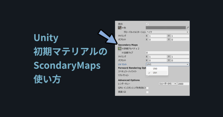
Task: Click the レンダーキュー label
Action: tap(124, 84)
